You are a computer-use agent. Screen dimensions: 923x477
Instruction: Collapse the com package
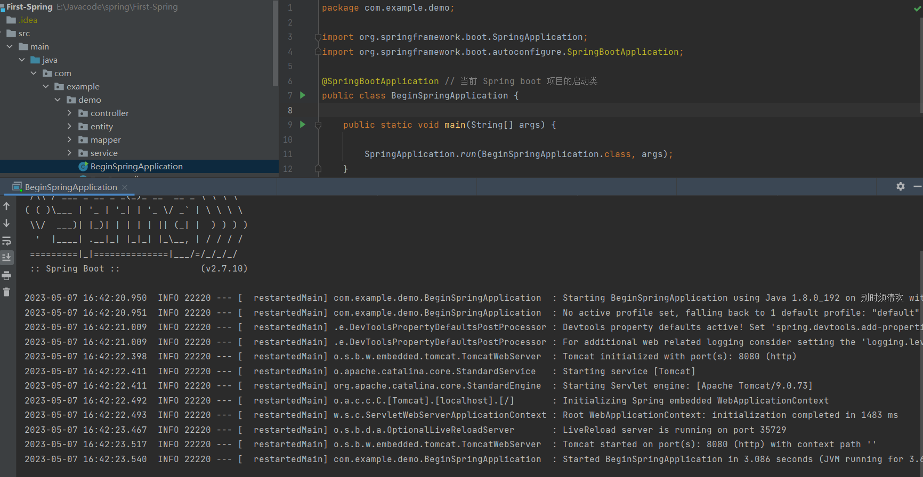[34, 73]
